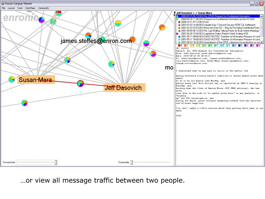Click the Jeff Dasovich highlighted label
Screen dimensions: 265x199
click(124, 88)
